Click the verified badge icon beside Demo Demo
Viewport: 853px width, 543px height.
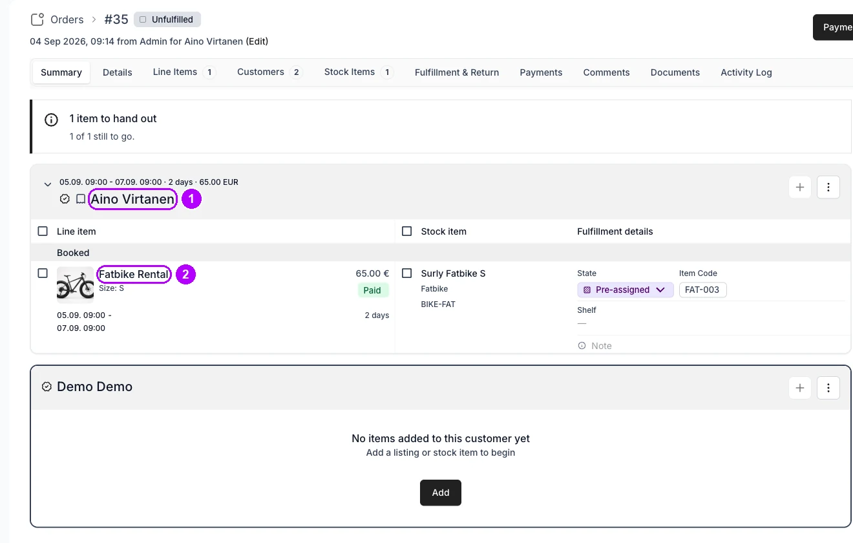(47, 387)
